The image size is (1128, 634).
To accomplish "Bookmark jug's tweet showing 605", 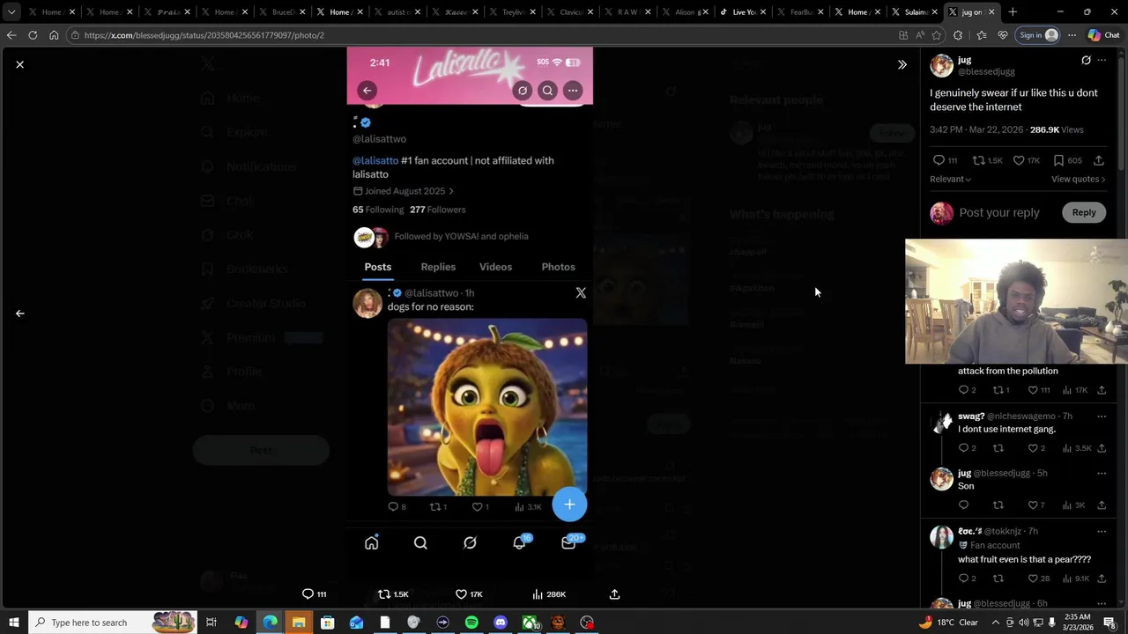I will coord(1067,160).
